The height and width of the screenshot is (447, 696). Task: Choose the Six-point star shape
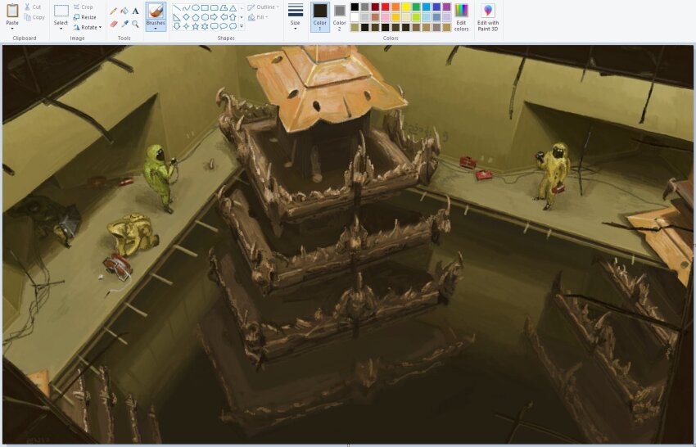tap(205, 26)
